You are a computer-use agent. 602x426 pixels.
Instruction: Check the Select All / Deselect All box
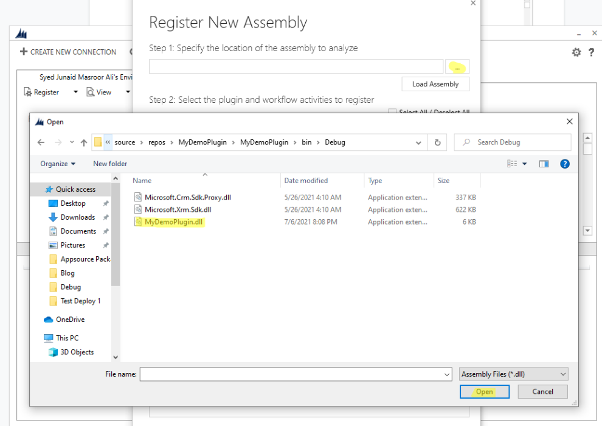pyautogui.click(x=392, y=113)
